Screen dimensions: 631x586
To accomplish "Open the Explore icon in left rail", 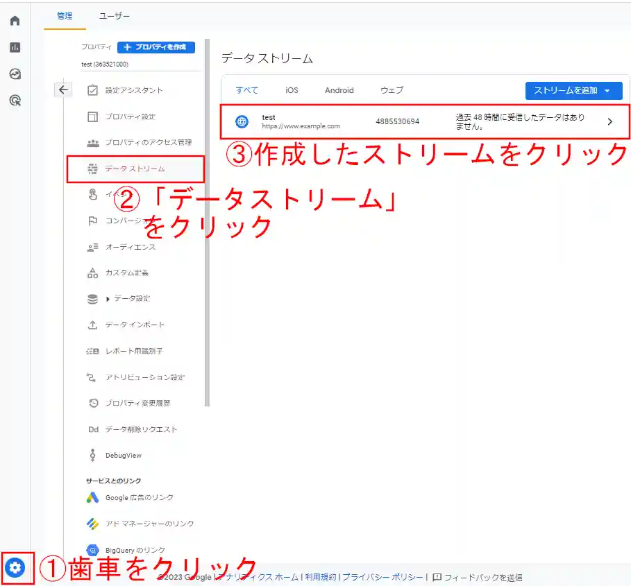I will coord(15,74).
